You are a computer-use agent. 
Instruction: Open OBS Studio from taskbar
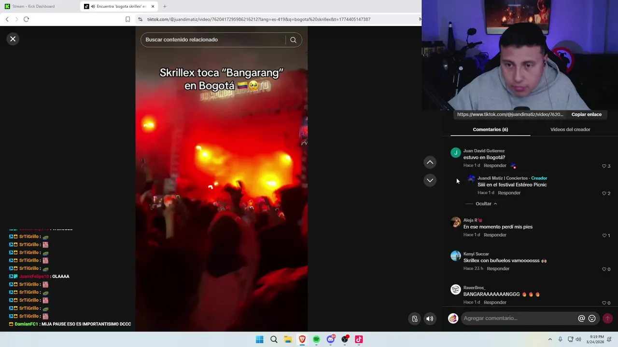click(345, 339)
